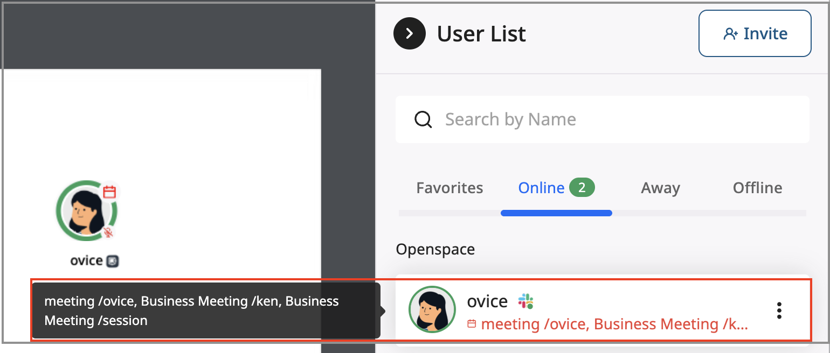The image size is (830, 353).
Task: View the Offline tab
Action: pos(757,187)
